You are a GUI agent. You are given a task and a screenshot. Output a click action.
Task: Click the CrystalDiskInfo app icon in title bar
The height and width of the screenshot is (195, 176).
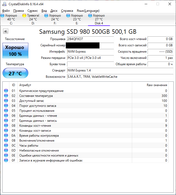(4, 4)
